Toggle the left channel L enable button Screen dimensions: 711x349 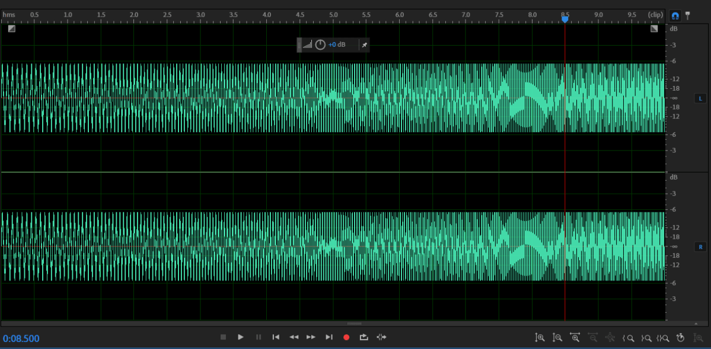pyautogui.click(x=700, y=98)
